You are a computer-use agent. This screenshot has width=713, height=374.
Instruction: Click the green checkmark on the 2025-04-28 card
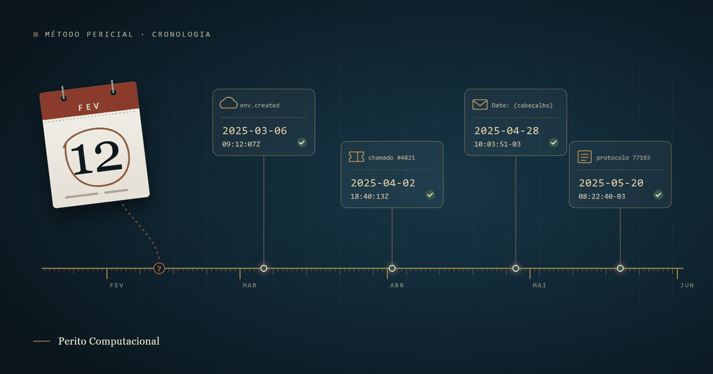(554, 142)
